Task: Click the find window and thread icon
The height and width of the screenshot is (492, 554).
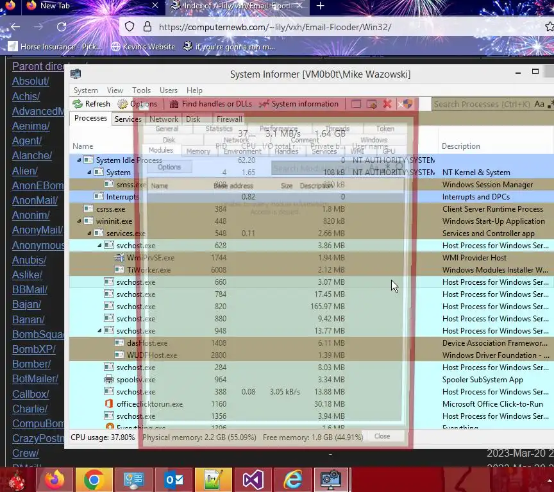Action: pyautogui.click(x=371, y=104)
